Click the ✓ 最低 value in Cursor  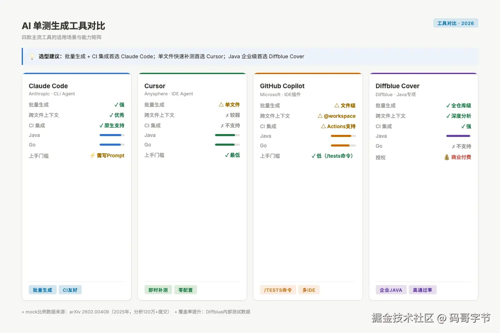click(x=232, y=155)
